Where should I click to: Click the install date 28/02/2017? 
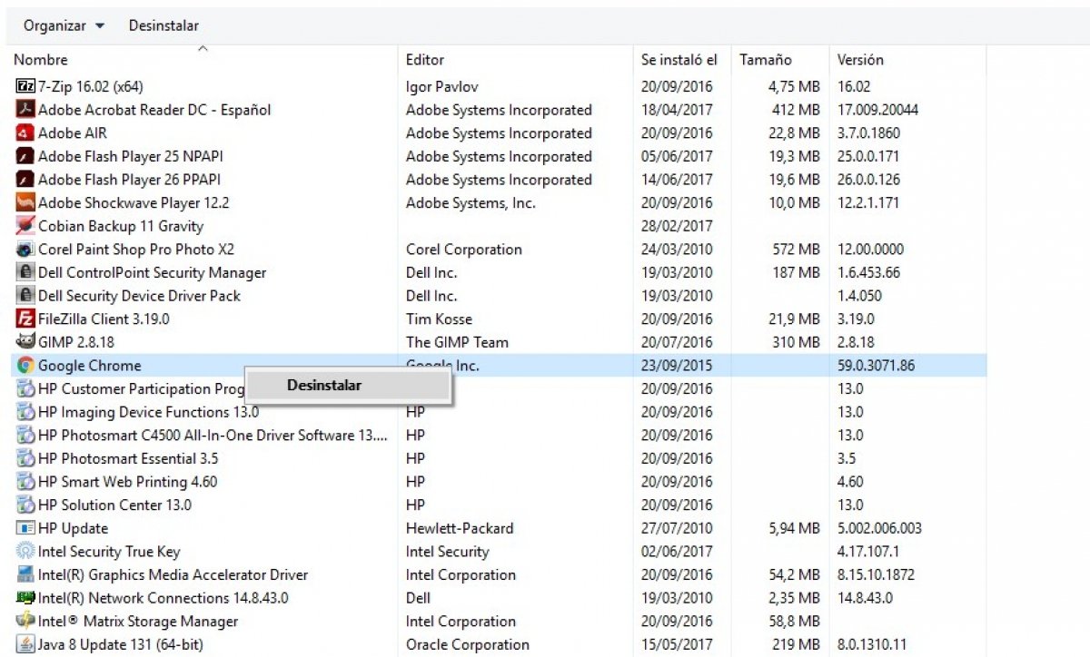point(677,226)
